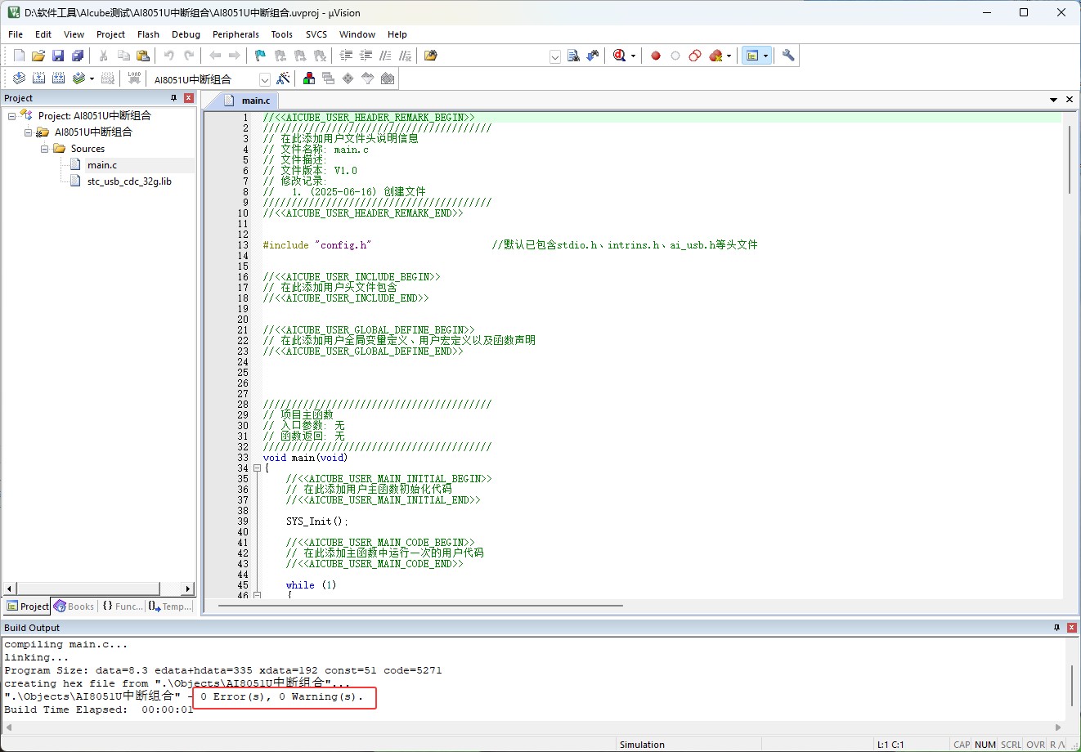Switch to the Temp... tab
Image resolution: width=1081 pixels, height=752 pixels.
(171, 607)
